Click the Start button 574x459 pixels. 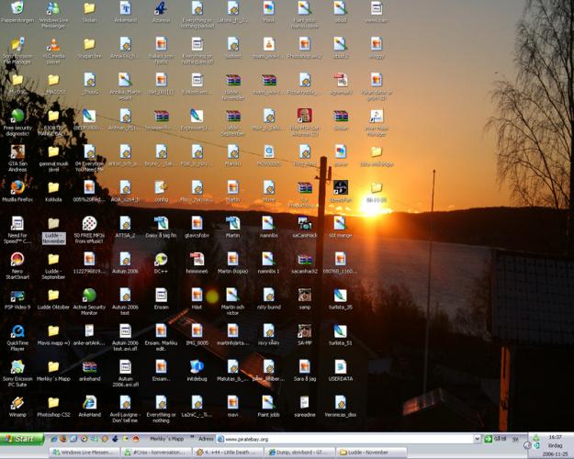[22, 440]
